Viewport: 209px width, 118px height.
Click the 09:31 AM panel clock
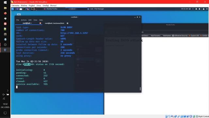(x=184, y=9)
